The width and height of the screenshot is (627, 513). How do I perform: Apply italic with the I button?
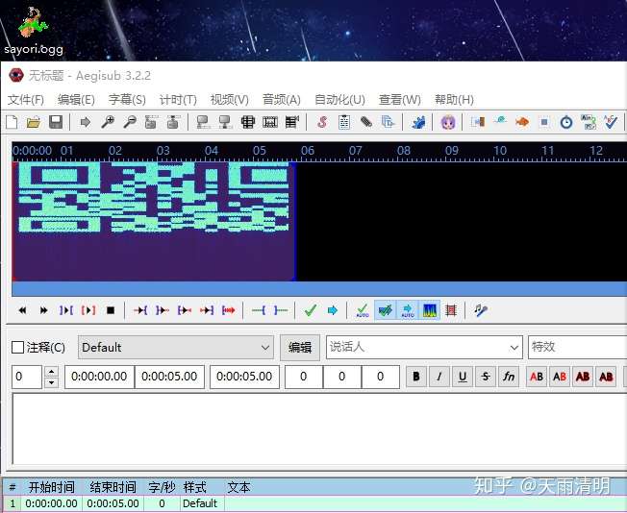click(x=439, y=377)
